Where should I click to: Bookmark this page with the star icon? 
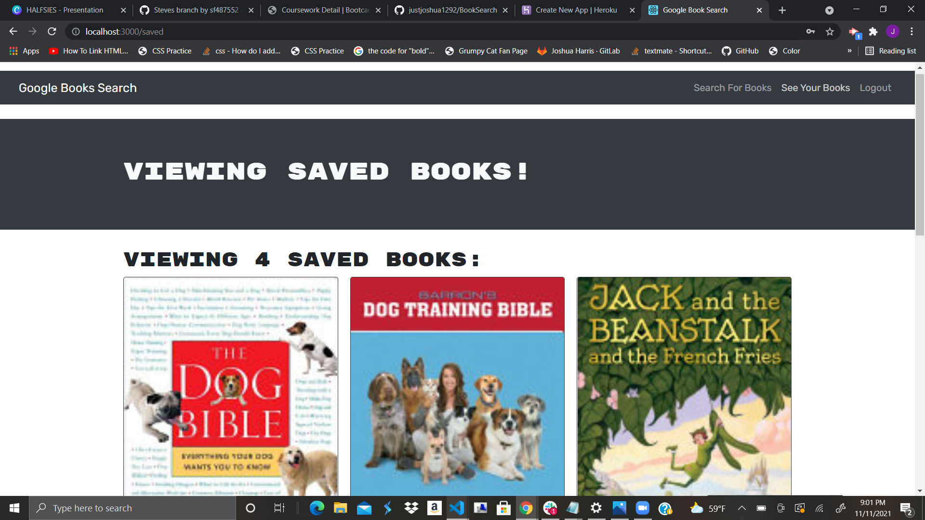tap(830, 31)
